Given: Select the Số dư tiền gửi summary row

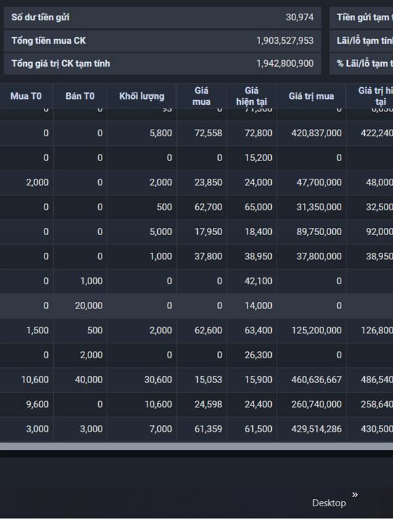Looking at the screenshot, I should tap(162, 18).
